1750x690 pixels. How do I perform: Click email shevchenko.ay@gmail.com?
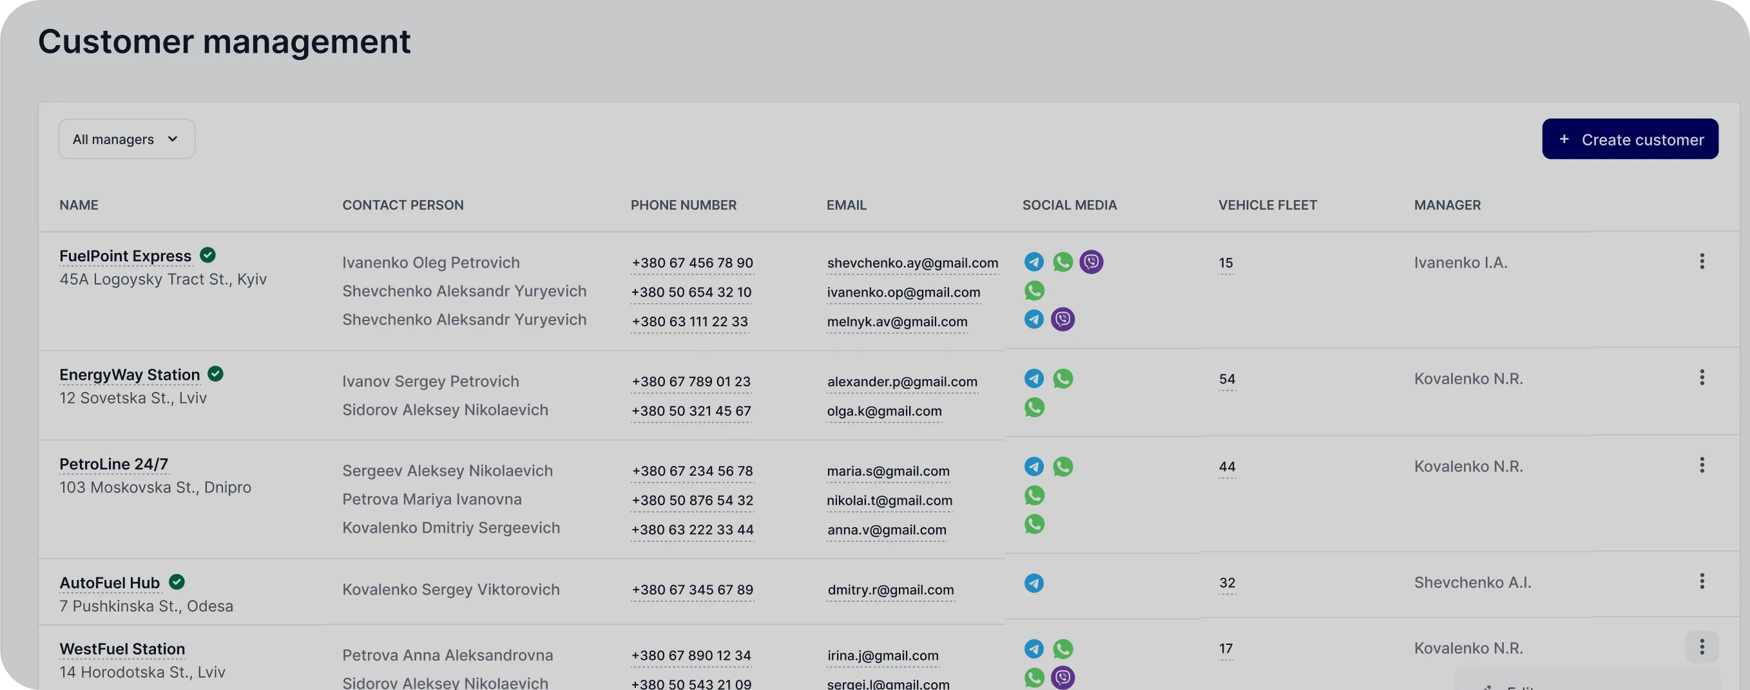tap(912, 263)
